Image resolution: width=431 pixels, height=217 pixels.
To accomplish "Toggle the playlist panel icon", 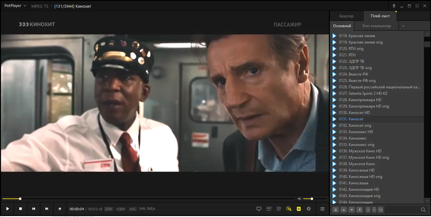I will tap(299, 209).
